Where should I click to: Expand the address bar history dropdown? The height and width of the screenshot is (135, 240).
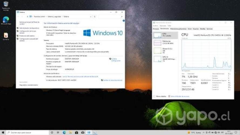pos(91,16)
